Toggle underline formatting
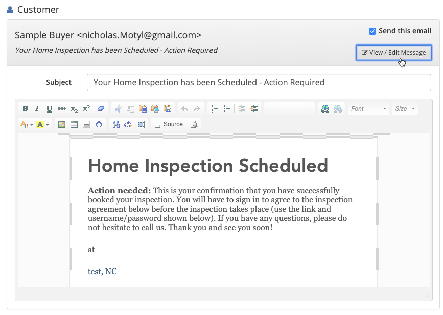This screenshot has width=443, height=315. pos(50,109)
